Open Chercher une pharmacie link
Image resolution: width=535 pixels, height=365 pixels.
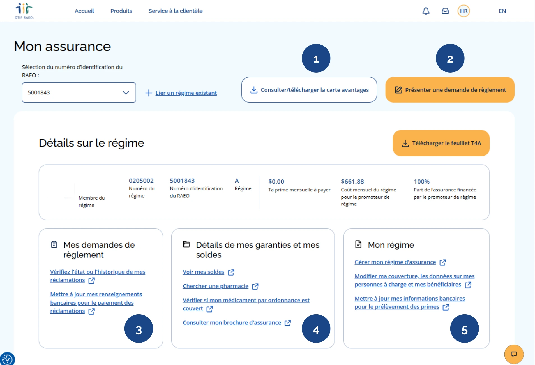[x=215, y=286]
